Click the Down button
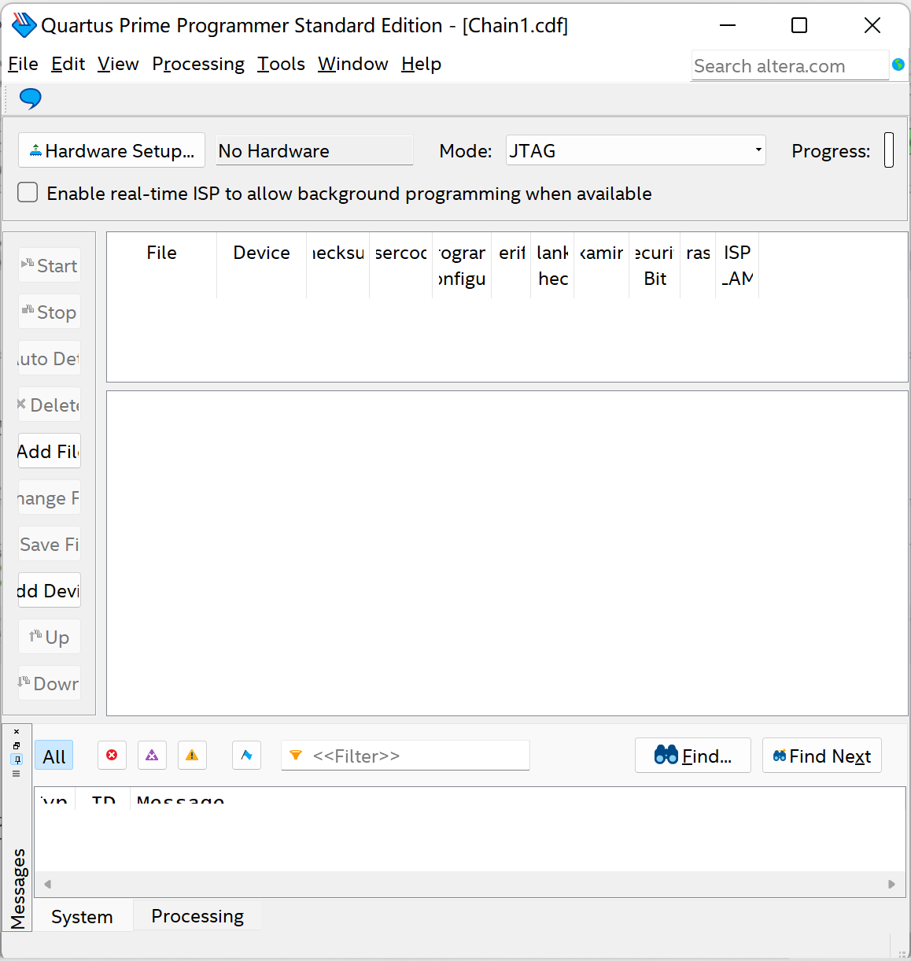This screenshot has width=911, height=961. (x=50, y=684)
